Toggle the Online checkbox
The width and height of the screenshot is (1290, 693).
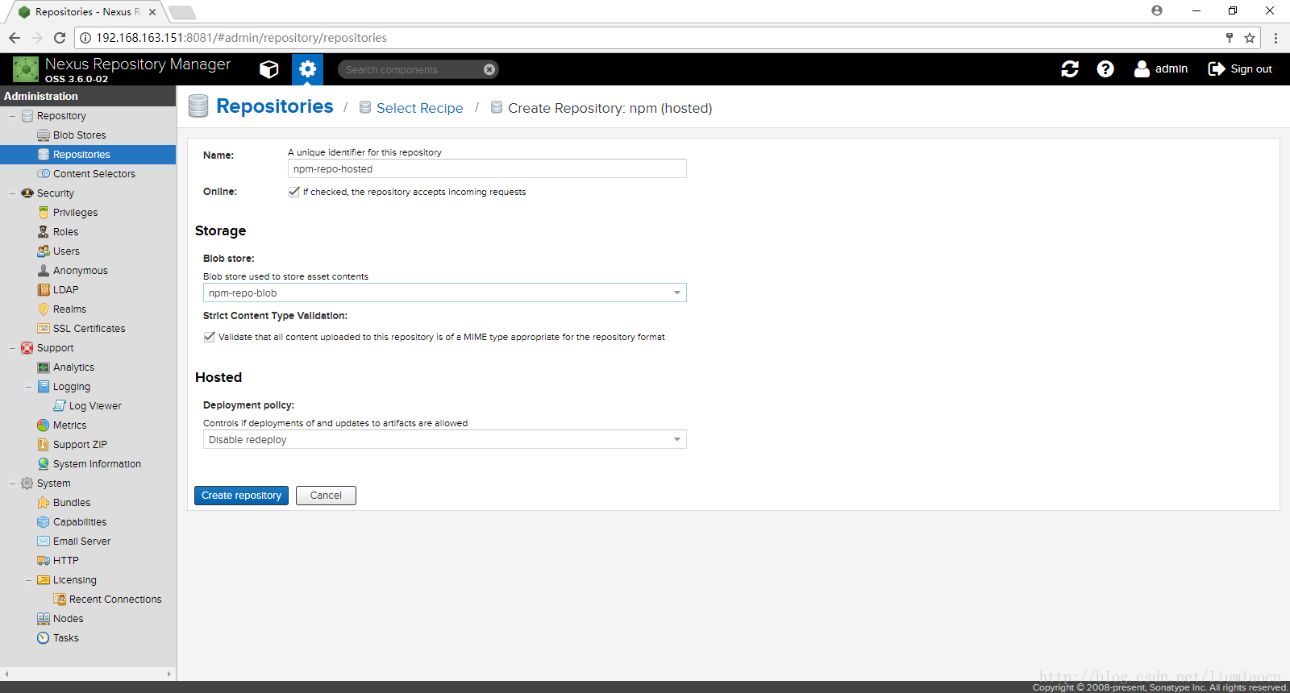point(294,192)
